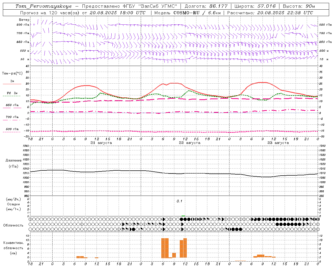Click the 23 августа date label
The image size is (333, 266).
click(278, 143)
